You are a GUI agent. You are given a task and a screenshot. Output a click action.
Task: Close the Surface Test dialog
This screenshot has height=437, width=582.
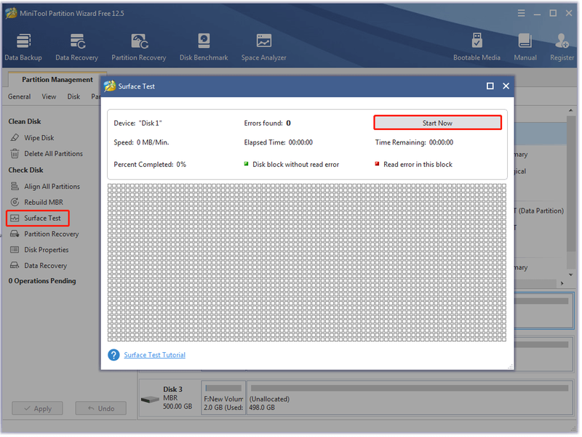point(506,86)
